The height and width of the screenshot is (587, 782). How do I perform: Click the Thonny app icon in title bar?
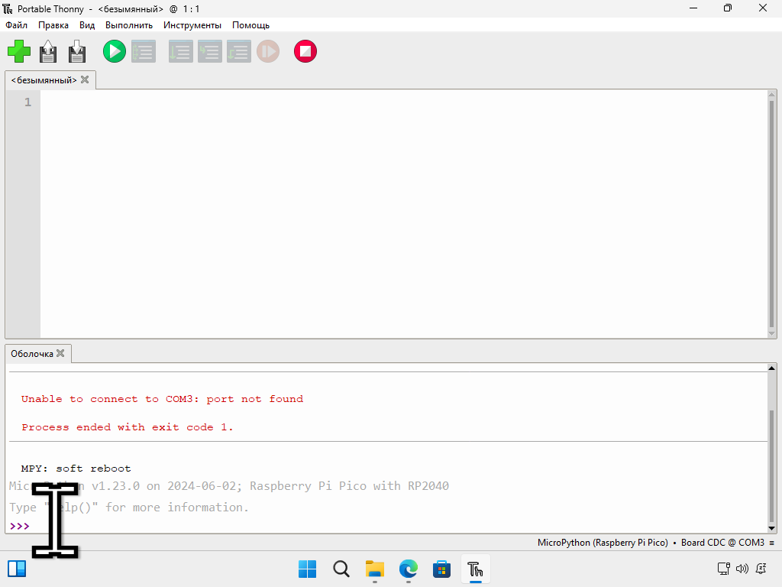pos(8,8)
